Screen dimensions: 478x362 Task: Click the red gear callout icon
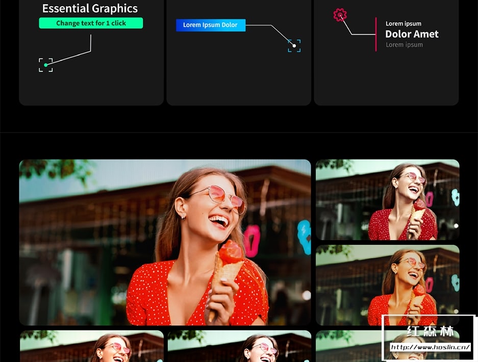click(x=340, y=15)
